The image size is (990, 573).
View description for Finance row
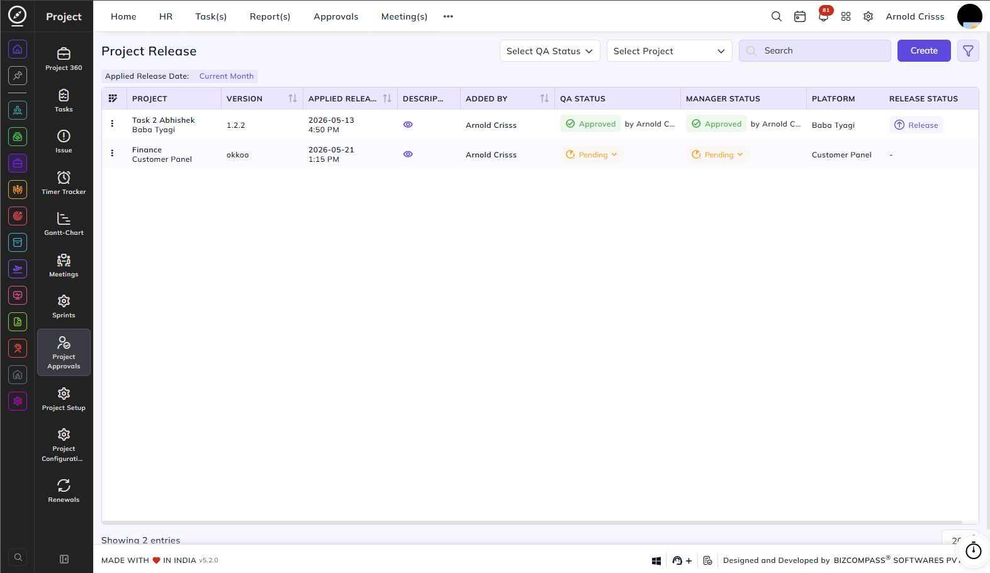408,154
